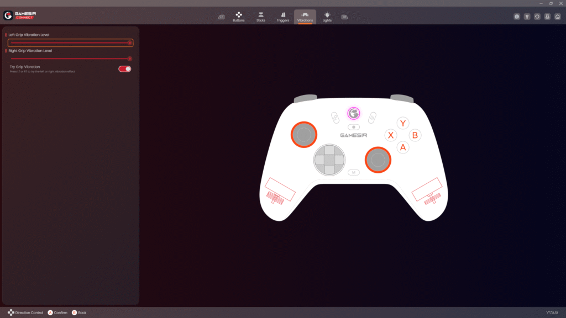566x318 pixels.
Task: Click the reset circular arrow icon
Action: [x=537, y=17]
